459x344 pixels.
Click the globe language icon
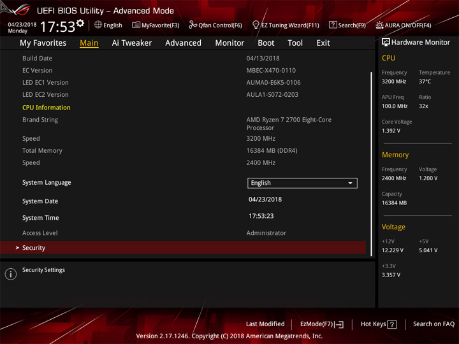tap(98, 25)
